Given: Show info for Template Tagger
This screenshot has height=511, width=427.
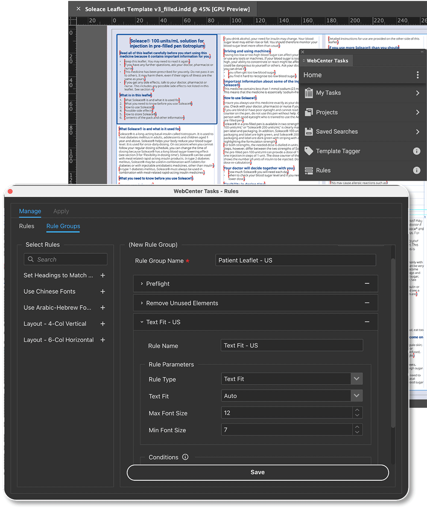Looking at the screenshot, I should [x=417, y=151].
